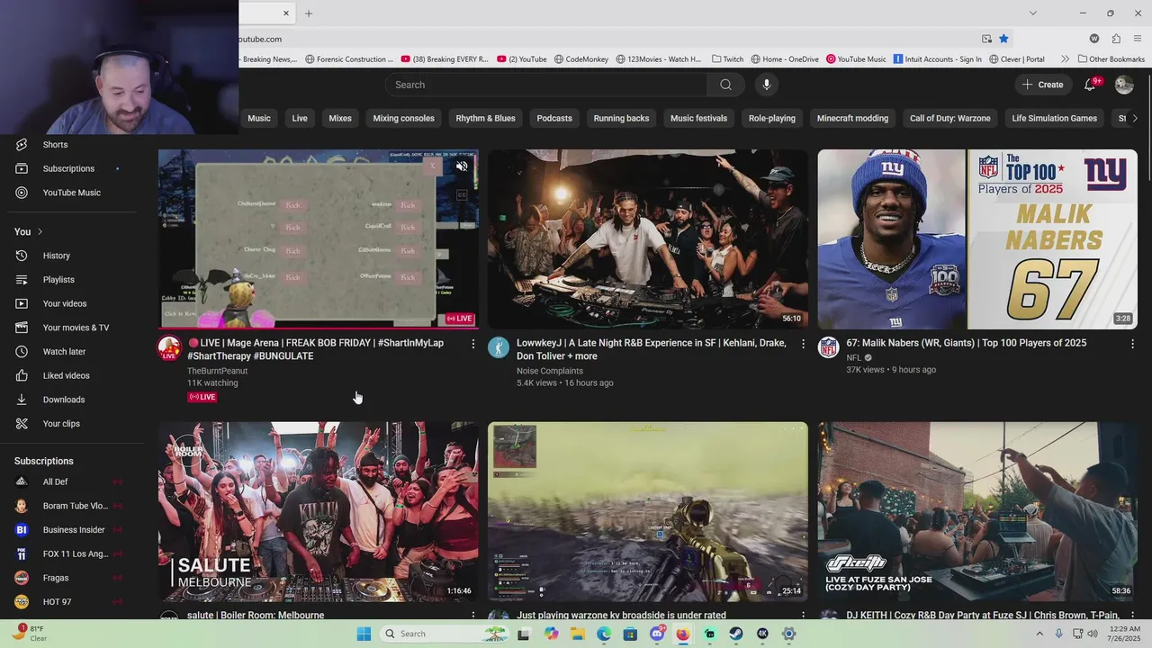The width and height of the screenshot is (1152, 648).
Task: Open the list all tabs dropdown
Action: click(1032, 13)
